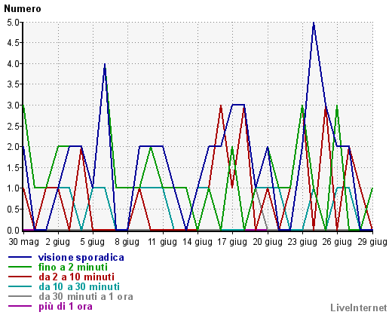
Task: Click the blue line's peak at 4.0
Action: click(x=105, y=65)
